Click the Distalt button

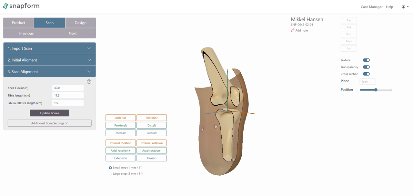tap(152, 125)
